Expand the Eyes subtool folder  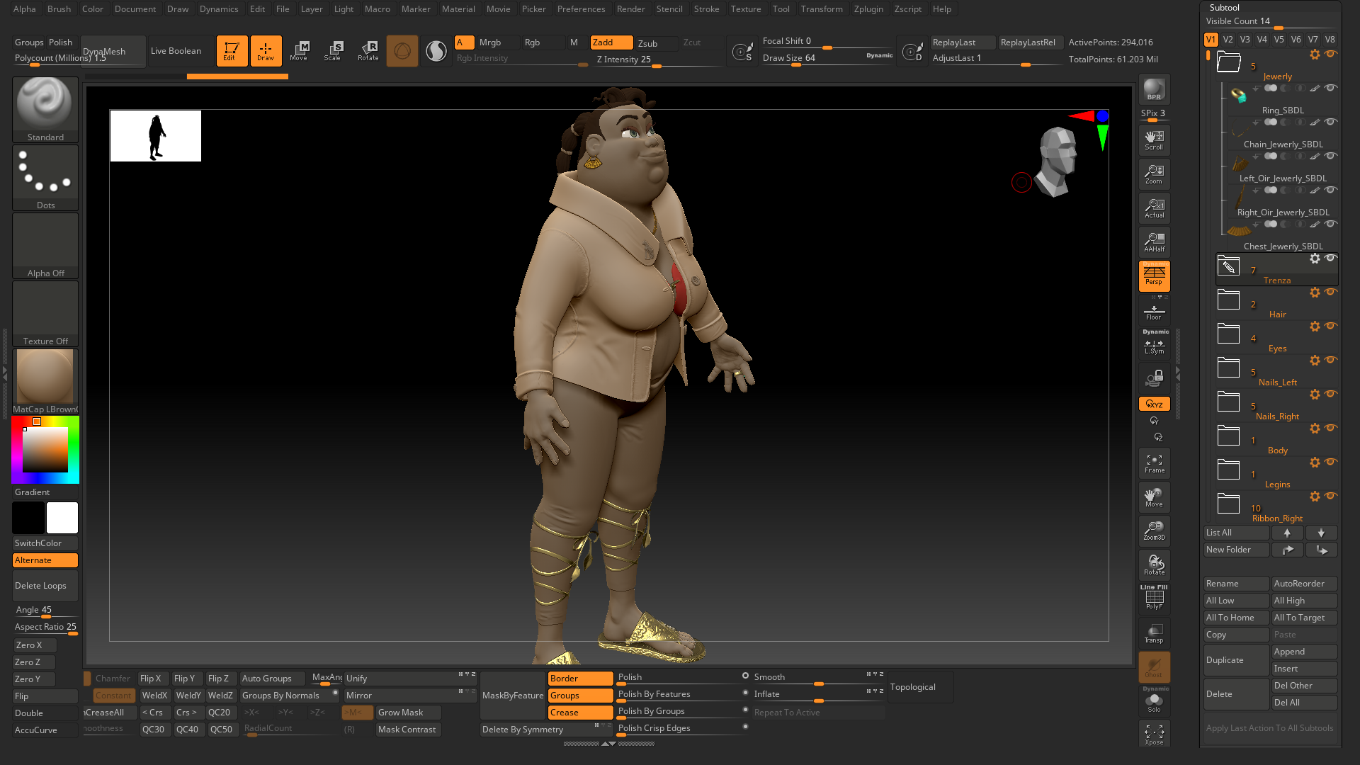[1228, 334]
